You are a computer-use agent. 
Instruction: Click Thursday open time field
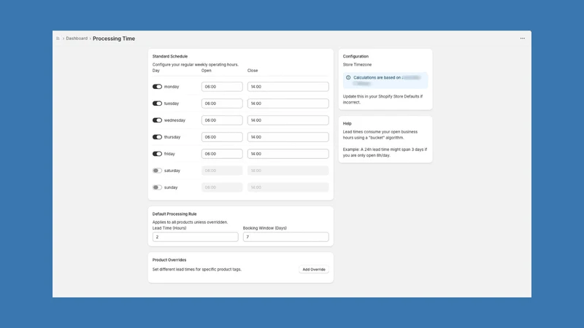coord(222,137)
